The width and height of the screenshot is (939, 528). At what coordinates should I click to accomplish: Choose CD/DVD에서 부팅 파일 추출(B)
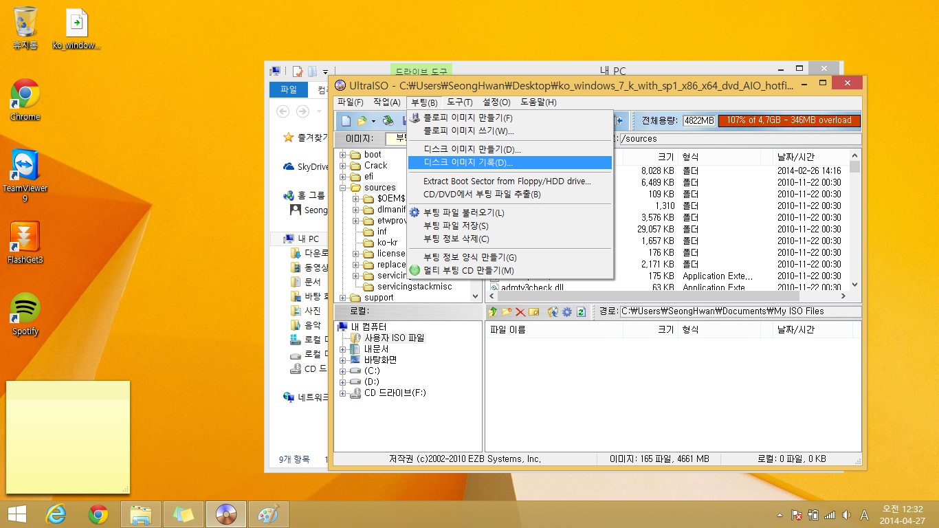pos(509,195)
